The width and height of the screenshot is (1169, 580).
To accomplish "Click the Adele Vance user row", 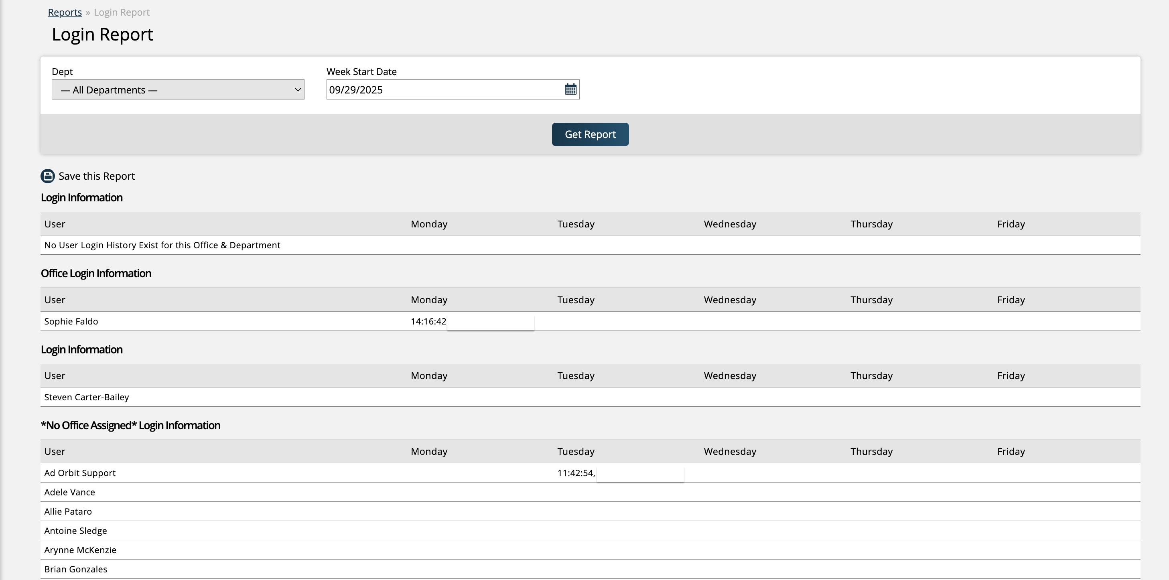I will pyautogui.click(x=69, y=492).
